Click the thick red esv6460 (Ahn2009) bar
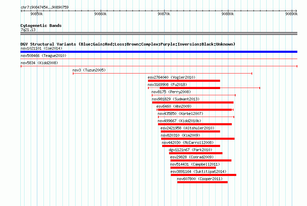Image resolution: width=307 pixels, height=206 pixels. pos(195,110)
